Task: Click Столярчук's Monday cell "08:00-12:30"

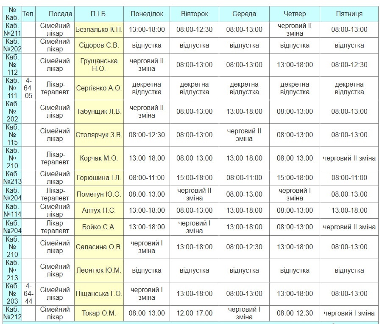Action: [x=147, y=135]
